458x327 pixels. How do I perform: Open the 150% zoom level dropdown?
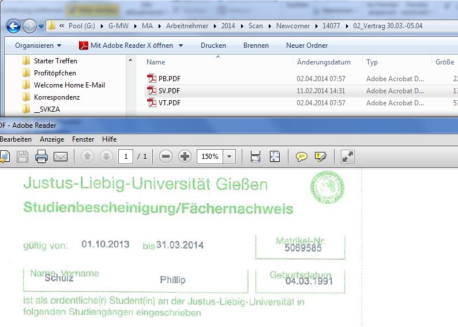click(x=230, y=157)
